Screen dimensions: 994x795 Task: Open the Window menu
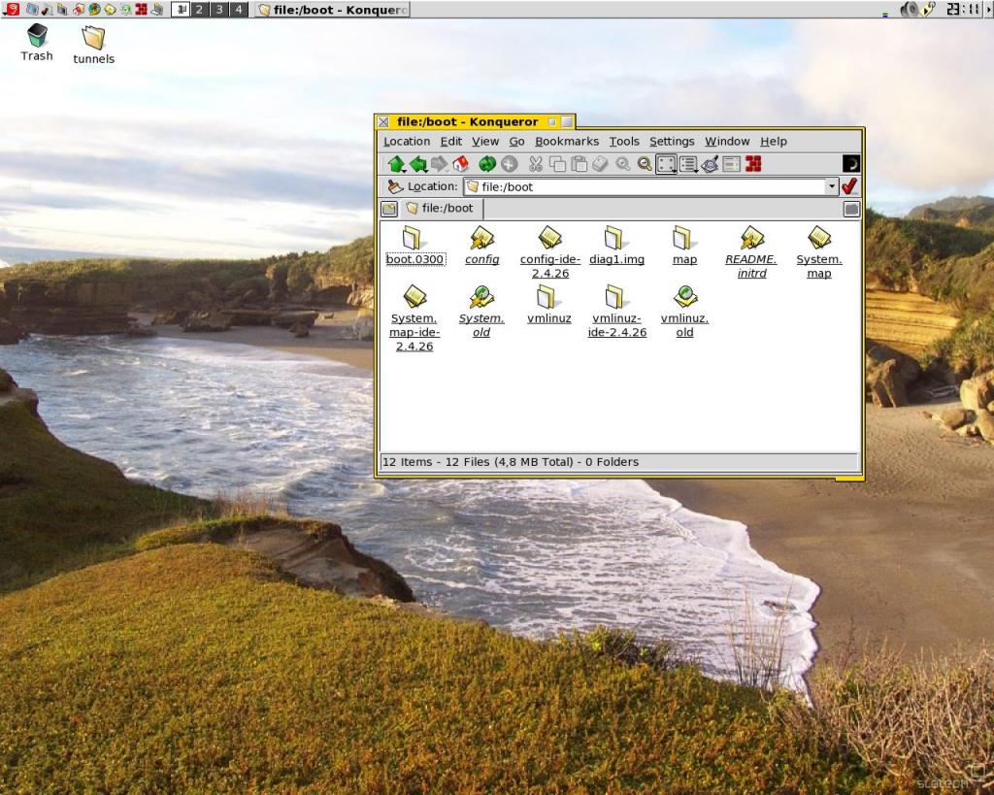(727, 142)
